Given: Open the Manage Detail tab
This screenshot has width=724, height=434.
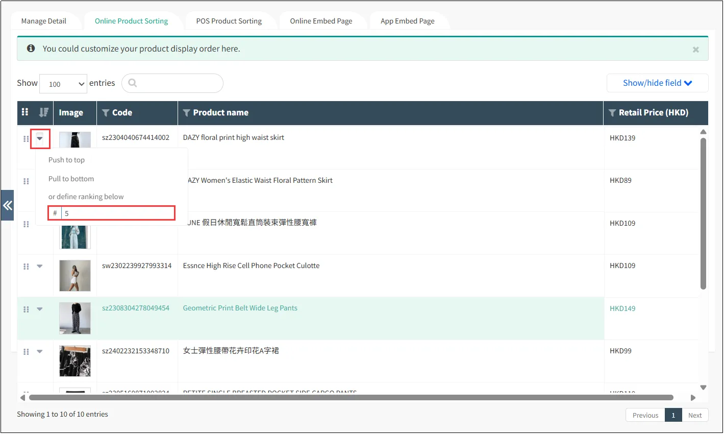Looking at the screenshot, I should coord(44,21).
